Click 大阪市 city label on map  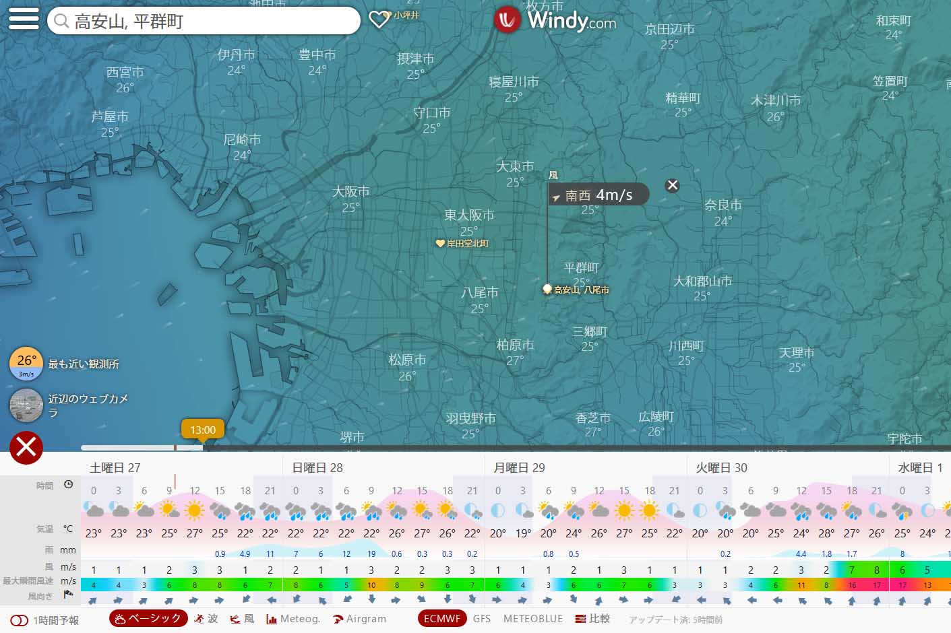coord(351,191)
